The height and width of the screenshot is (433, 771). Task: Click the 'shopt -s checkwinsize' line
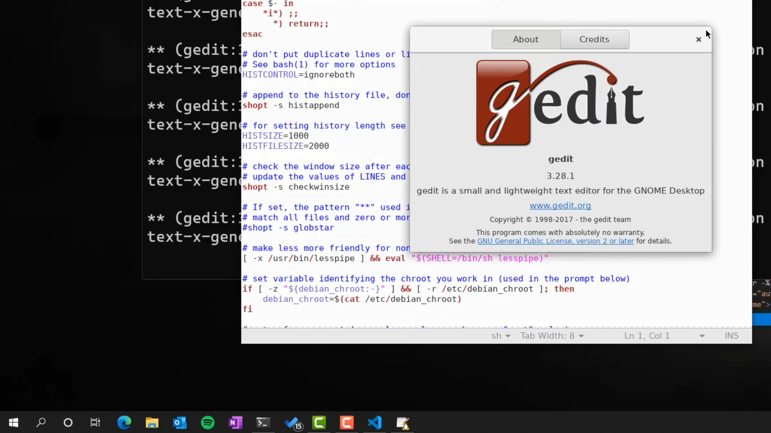[x=296, y=187]
